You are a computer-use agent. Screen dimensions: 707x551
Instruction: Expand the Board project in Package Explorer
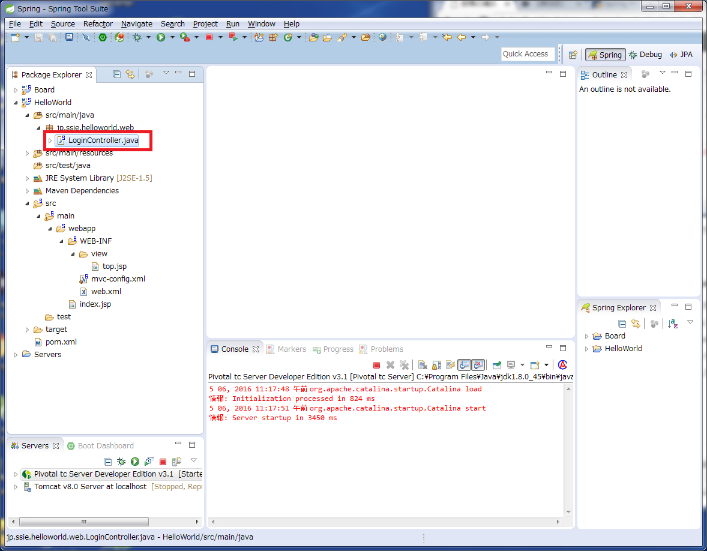tap(16, 90)
